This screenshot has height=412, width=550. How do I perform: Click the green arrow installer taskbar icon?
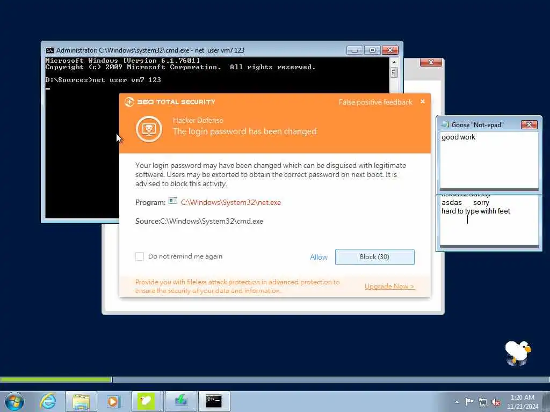click(x=181, y=401)
